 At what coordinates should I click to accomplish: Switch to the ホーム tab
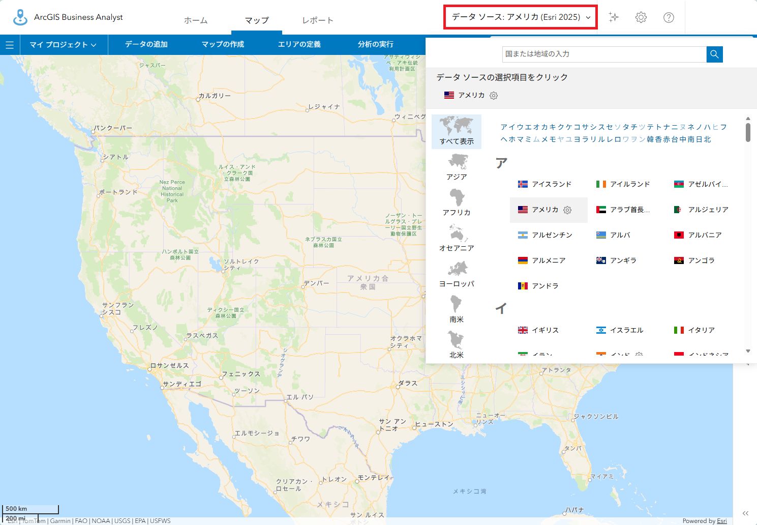click(196, 20)
